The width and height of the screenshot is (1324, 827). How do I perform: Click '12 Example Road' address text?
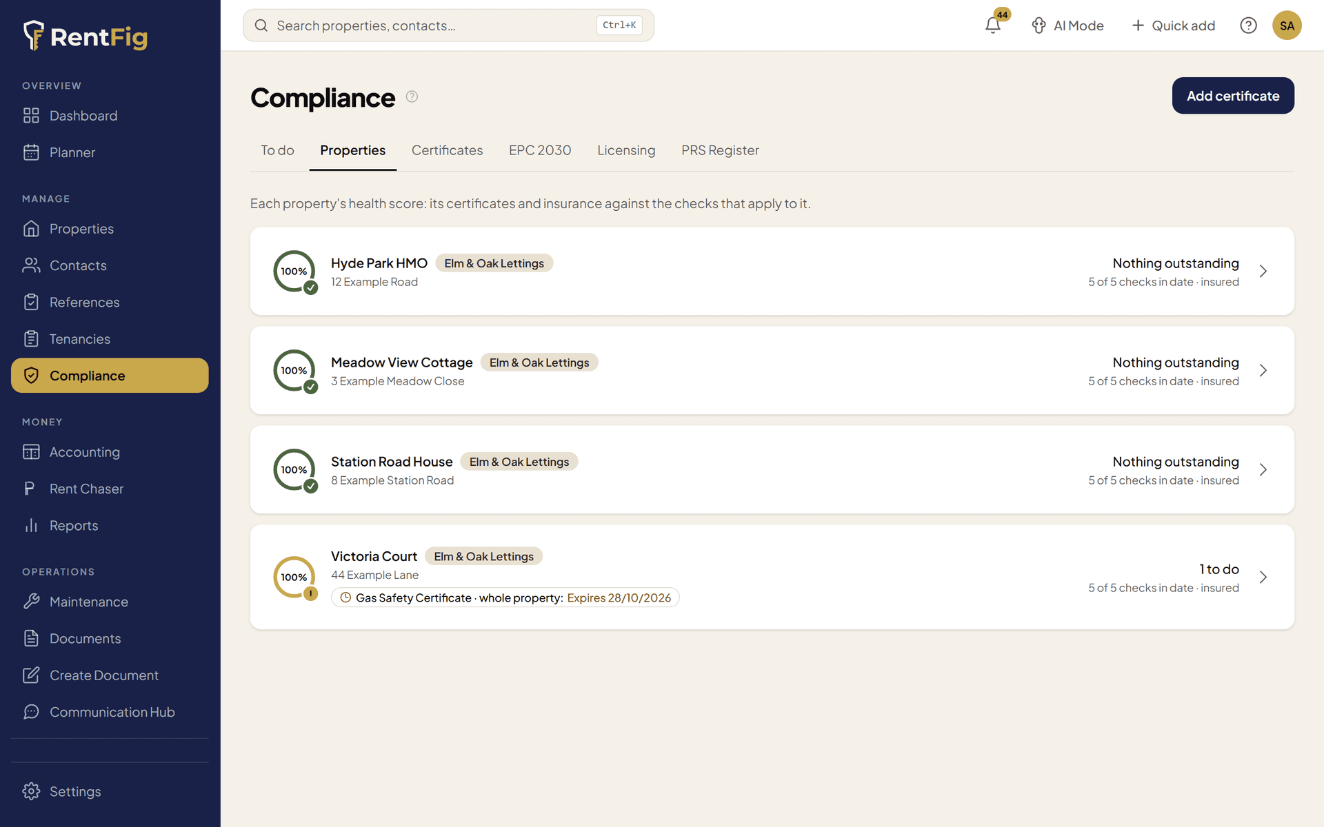click(x=374, y=282)
